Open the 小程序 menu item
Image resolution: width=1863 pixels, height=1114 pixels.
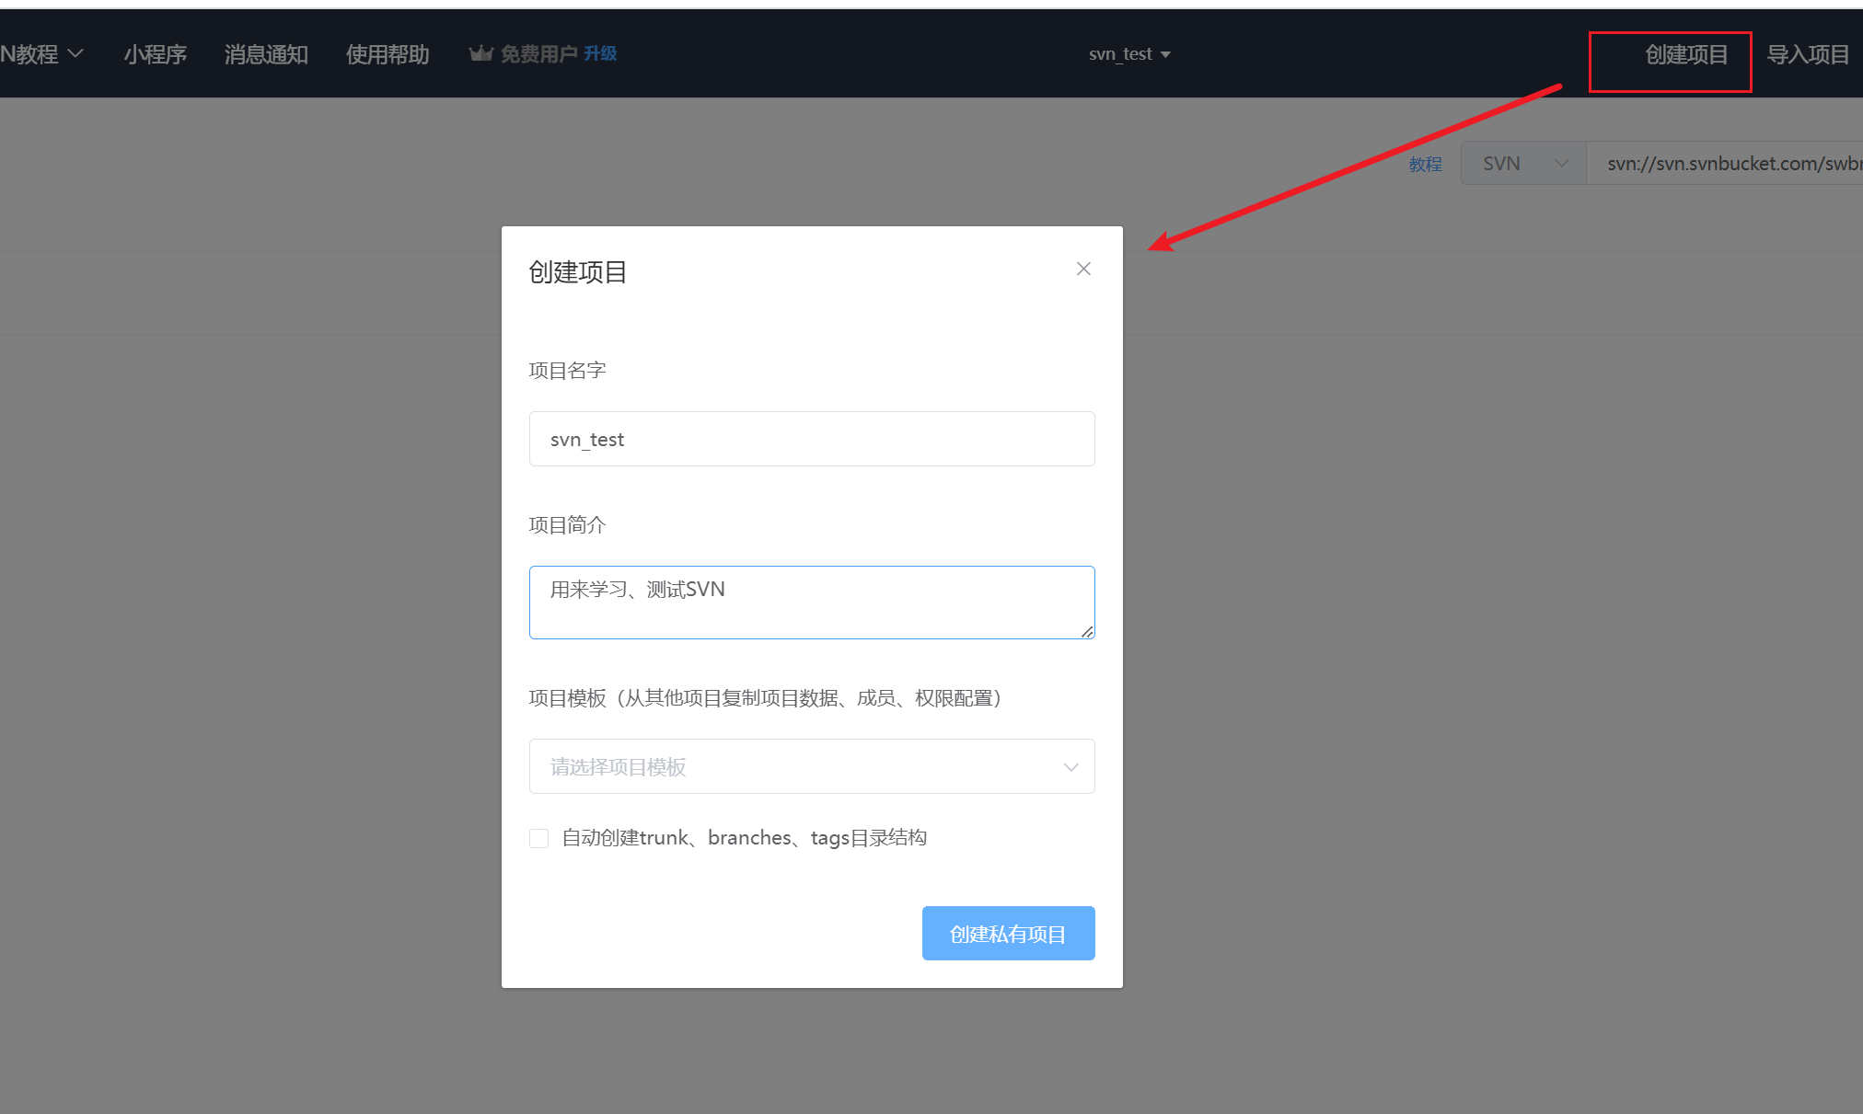point(155,54)
